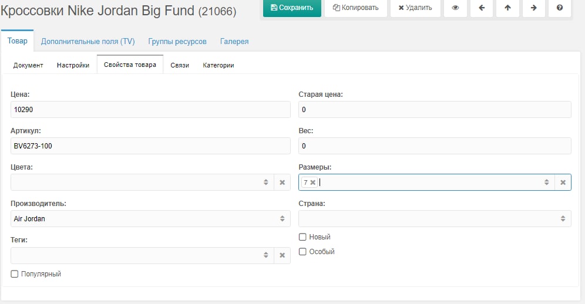The width and height of the screenshot is (585, 304).
Task: Switch to the Категории subtab
Action: click(218, 65)
